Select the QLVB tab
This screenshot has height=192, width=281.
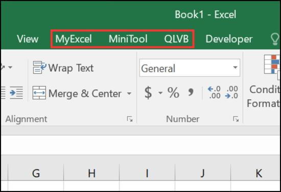coord(176,39)
